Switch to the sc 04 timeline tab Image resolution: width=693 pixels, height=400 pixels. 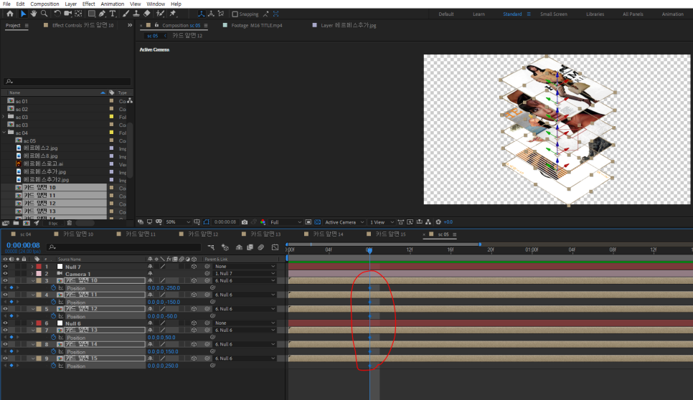(x=25, y=234)
